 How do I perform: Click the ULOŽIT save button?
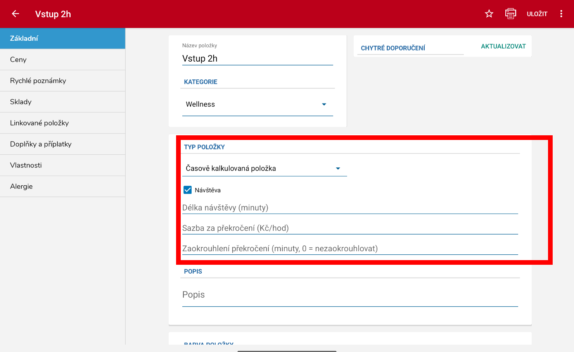pyautogui.click(x=537, y=14)
